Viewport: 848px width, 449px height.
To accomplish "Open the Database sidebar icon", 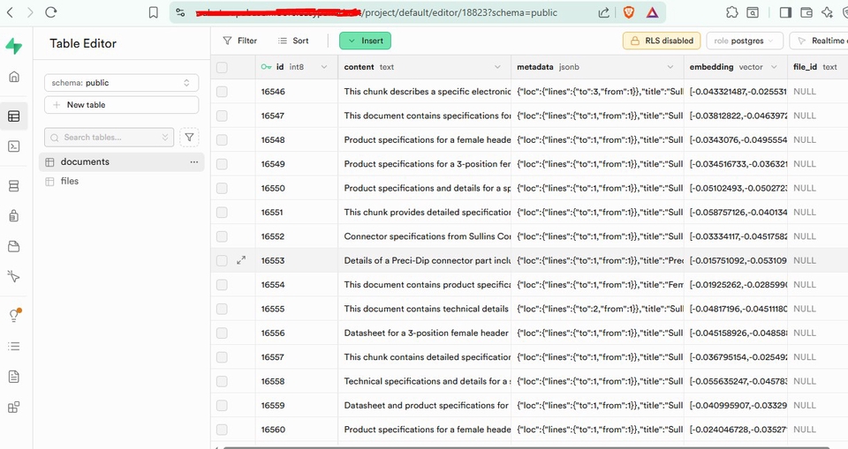I will pos(14,186).
